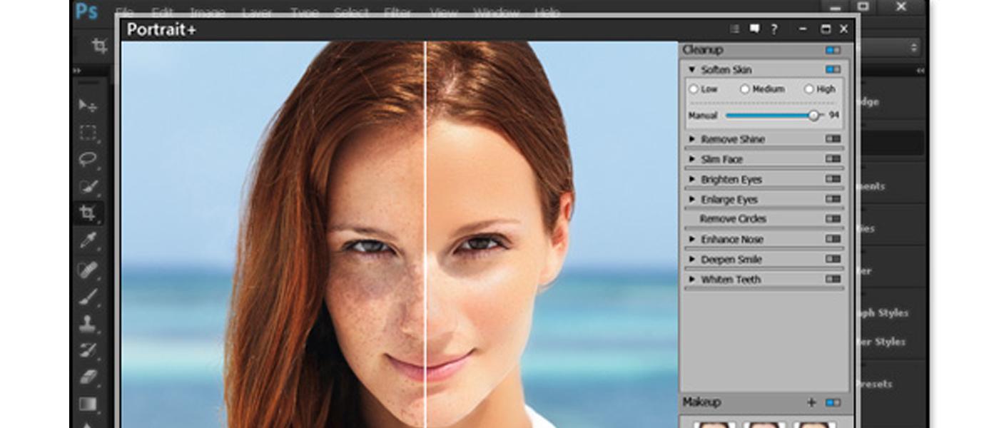Click the Manual soften skin slider handle
Image resolution: width=999 pixels, height=428 pixels.
coord(813,116)
